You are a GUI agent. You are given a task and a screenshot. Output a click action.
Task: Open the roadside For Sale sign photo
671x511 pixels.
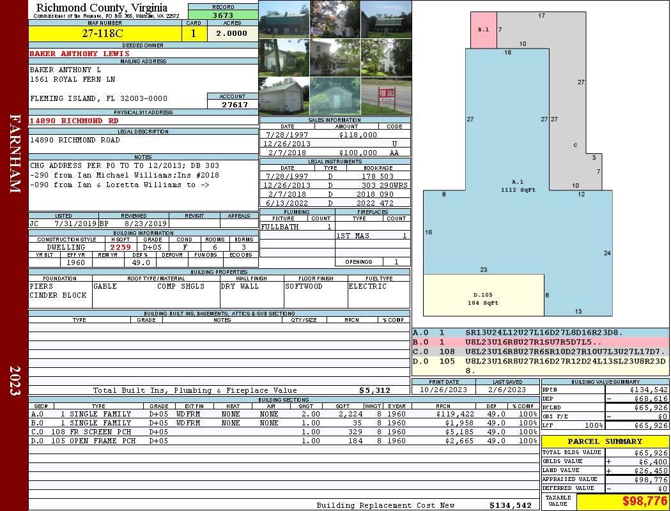coord(386,96)
